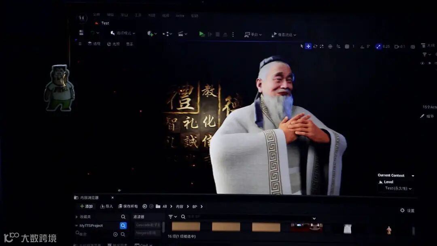This screenshot has height=246, width=437.
Task: Open the 像素流送 pixel streaming dropdown
Action: [284, 35]
